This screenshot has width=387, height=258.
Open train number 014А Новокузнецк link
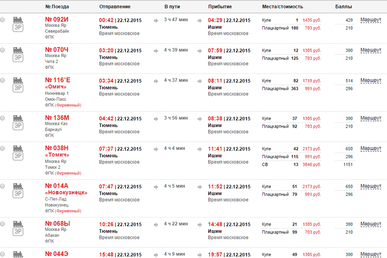pyautogui.click(x=57, y=185)
